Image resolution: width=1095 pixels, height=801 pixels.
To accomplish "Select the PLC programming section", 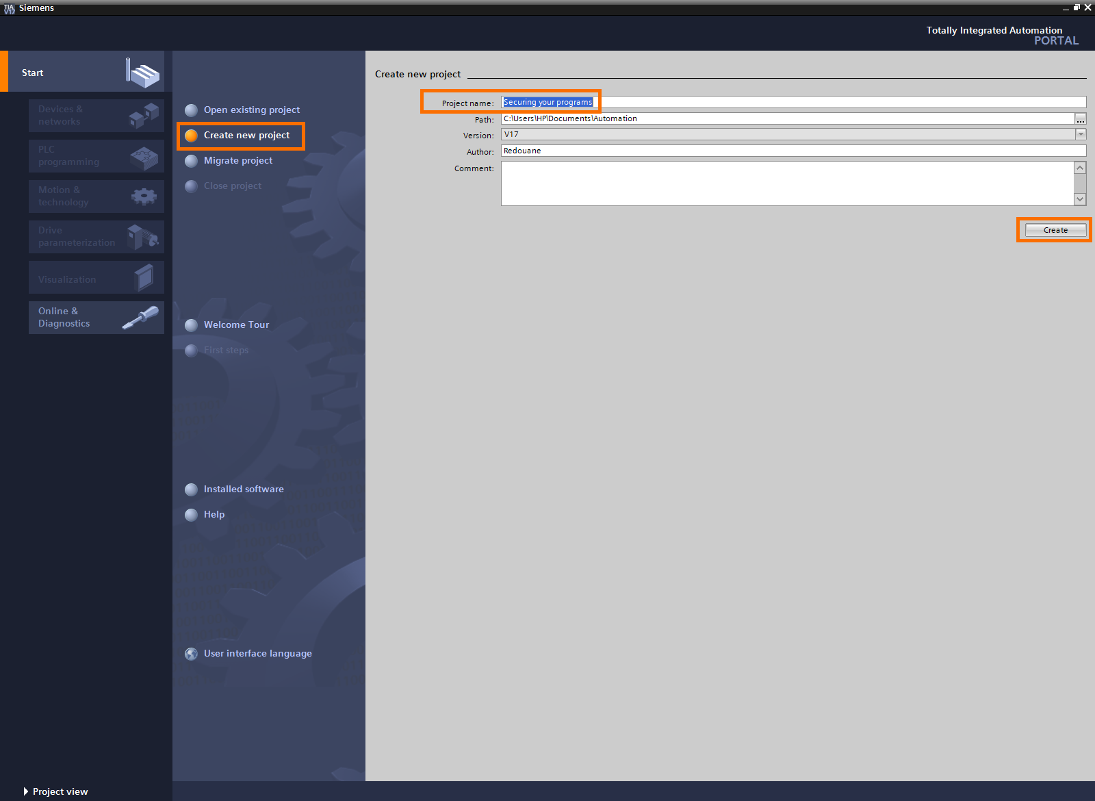I will tap(96, 156).
